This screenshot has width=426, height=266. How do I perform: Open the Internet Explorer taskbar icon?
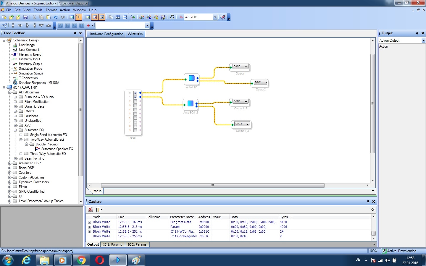click(26, 260)
